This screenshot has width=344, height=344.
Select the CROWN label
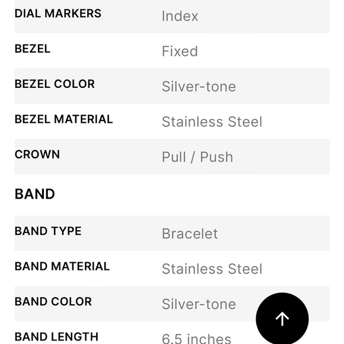(37, 154)
